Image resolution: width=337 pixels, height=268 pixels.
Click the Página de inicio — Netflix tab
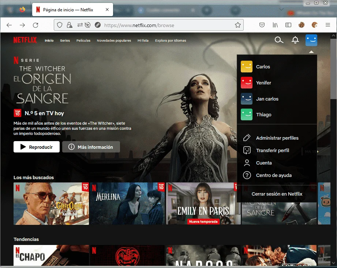(72, 10)
